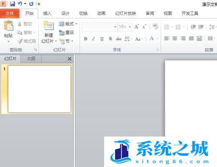The width and height of the screenshot is (217, 167).
Task: Switch to the 开始 (Home) tab
Action: click(30, 13)
